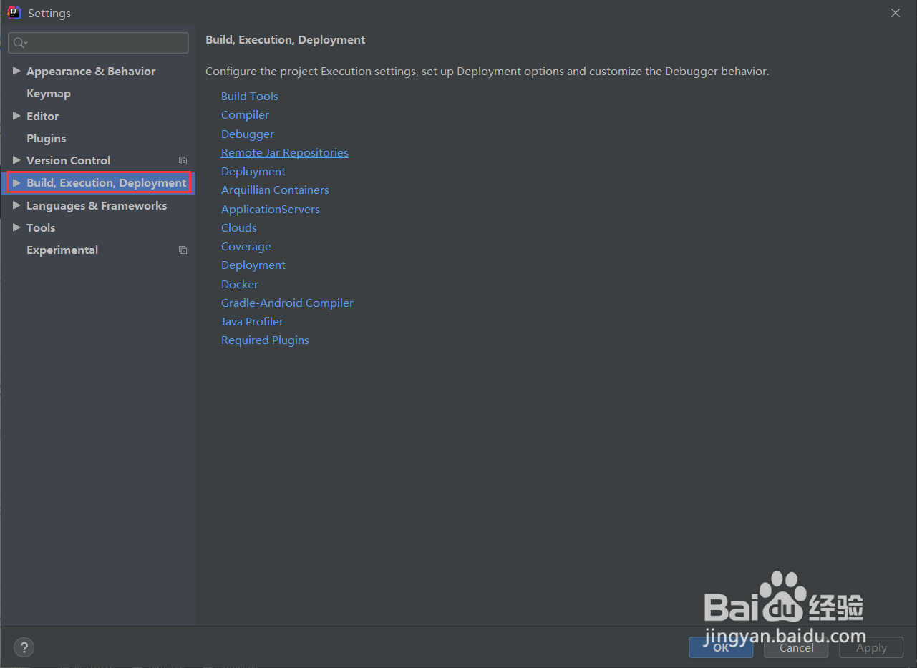This screenshot has height=668, width=917.
Task: Expand the Appearance & Behavior arrow
Action: click(x=16, y=71)
